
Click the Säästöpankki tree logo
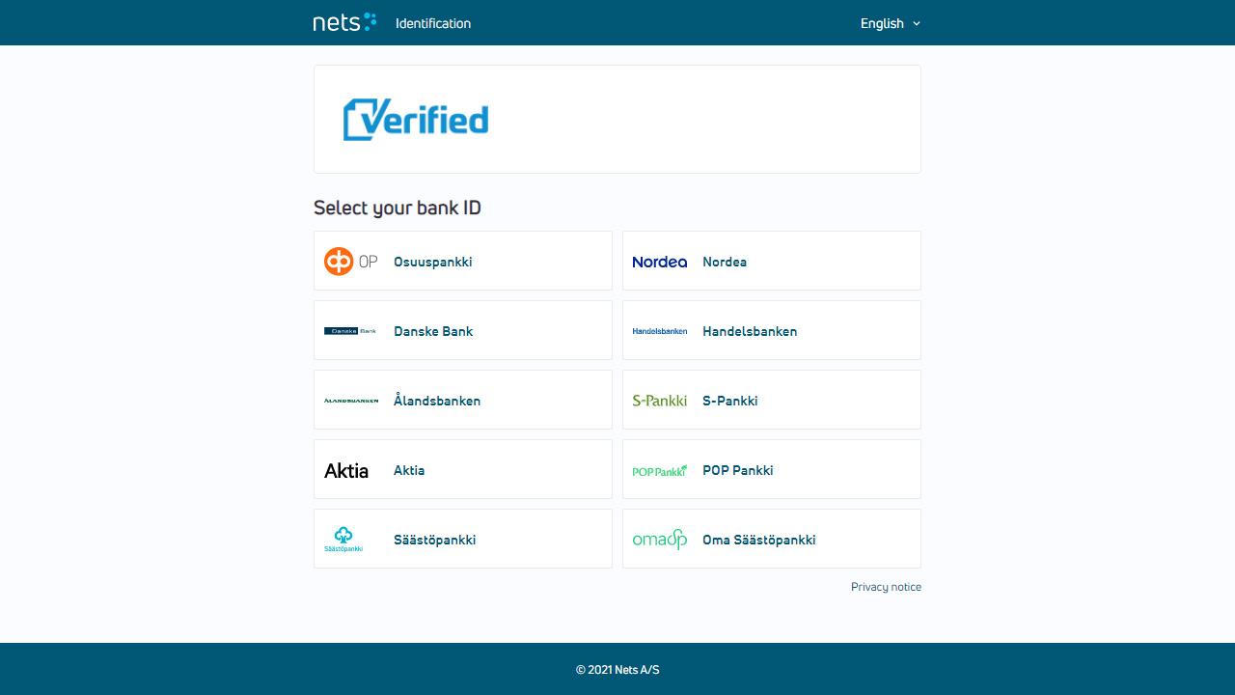point(343,540)
